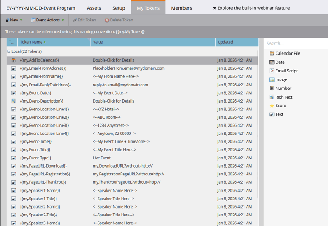Select the Rich Text label
328x226 pixels.
pos(284,97)
